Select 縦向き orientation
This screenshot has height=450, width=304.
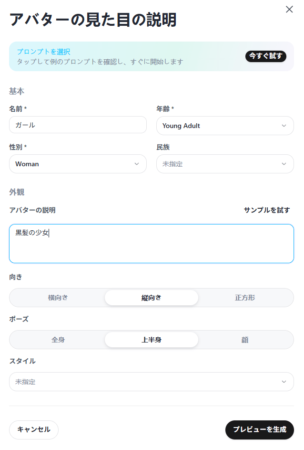152,298
